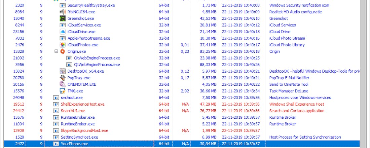
Task: Click the 2,92 CPU value of TMX.exe
Action: 185,91
